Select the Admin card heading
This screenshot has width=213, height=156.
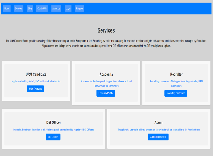[159, 122]
